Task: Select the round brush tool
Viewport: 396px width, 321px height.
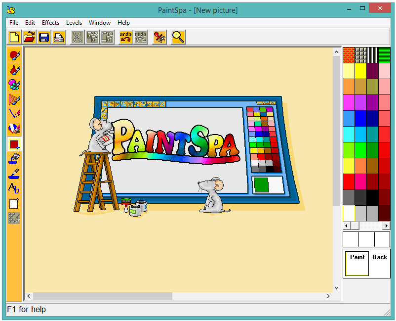Action: pos(14,55)
